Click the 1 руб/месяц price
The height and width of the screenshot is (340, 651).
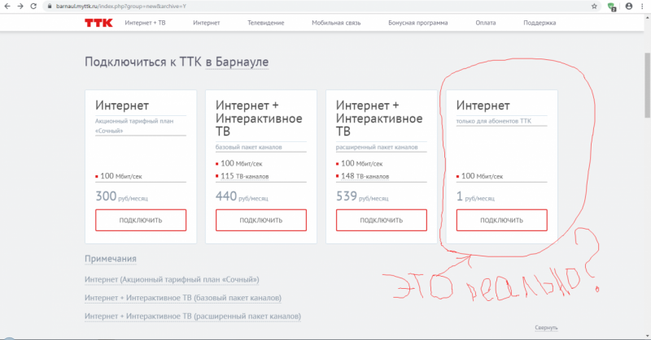pyautogui.click(x=476, y=196)
